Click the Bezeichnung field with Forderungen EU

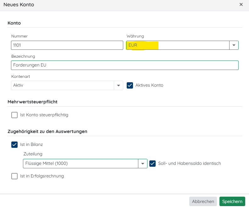124,65
